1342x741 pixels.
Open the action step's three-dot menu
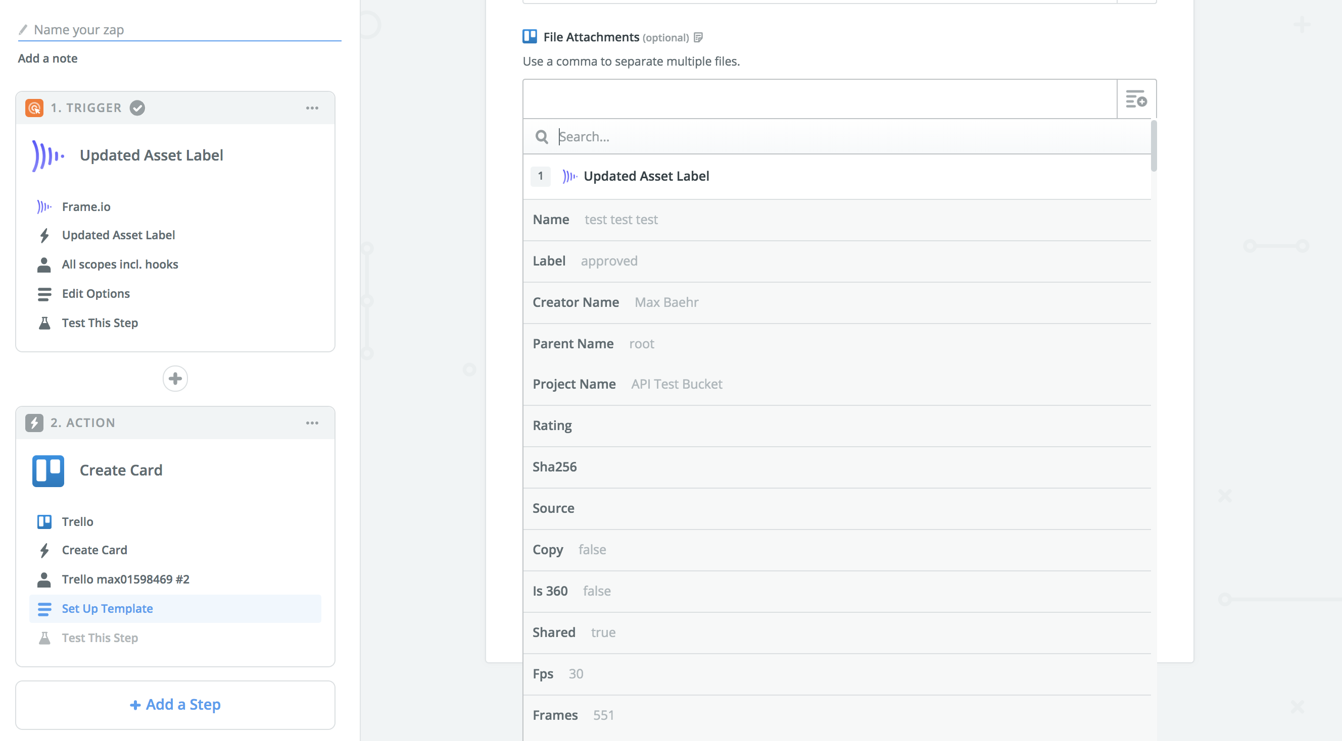(312, 422)
